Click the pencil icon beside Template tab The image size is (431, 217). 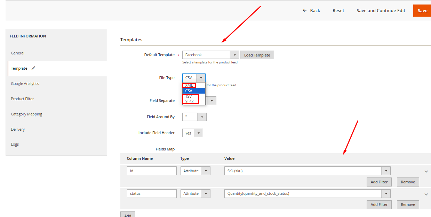click(33, 68)
